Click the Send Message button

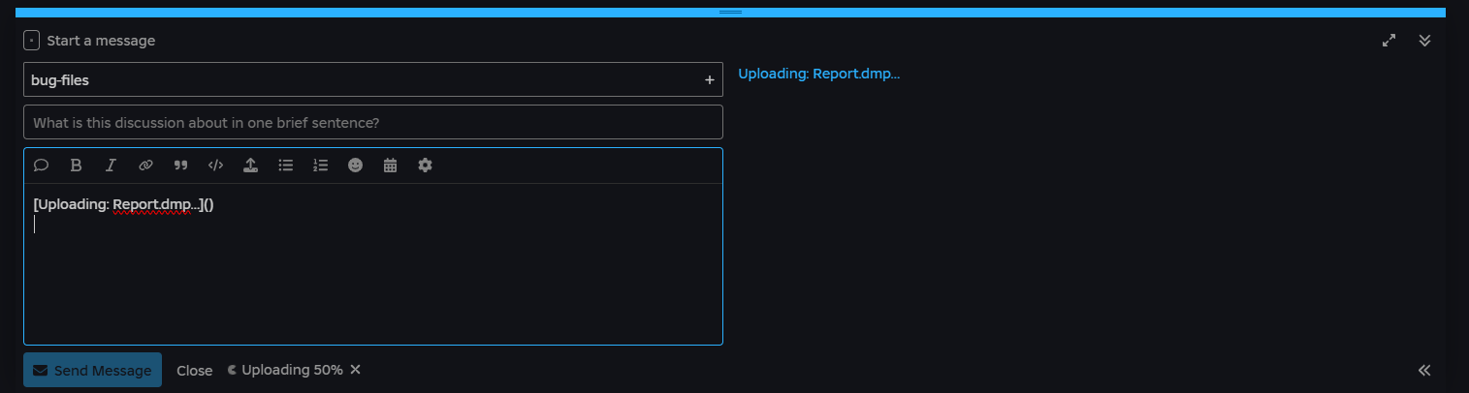[92, 370]
